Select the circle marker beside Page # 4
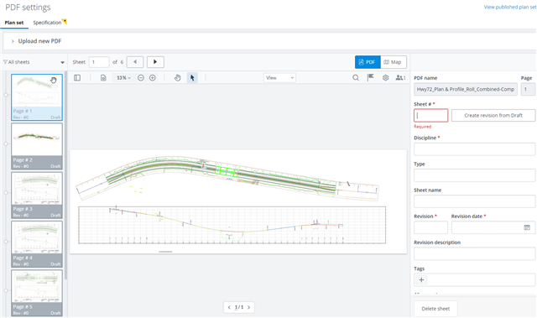537x318 pixels. pyautogui.click(x=6, y=242)
